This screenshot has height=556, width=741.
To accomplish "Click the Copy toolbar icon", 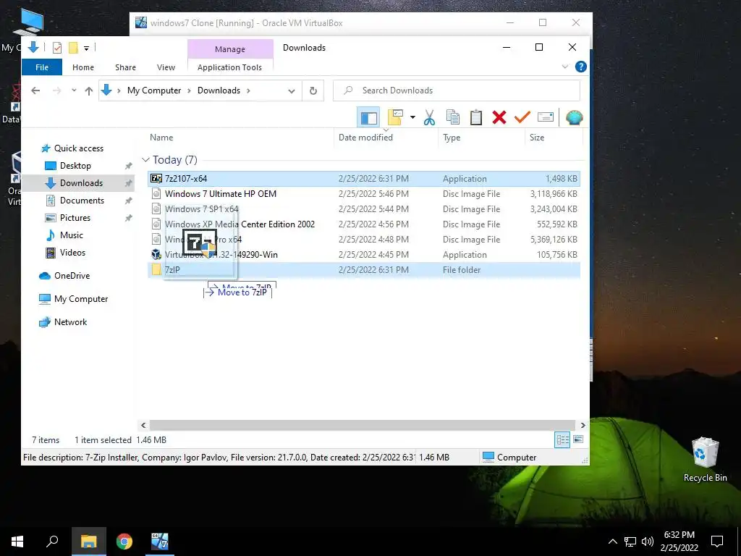I will [x=453, y=117].
